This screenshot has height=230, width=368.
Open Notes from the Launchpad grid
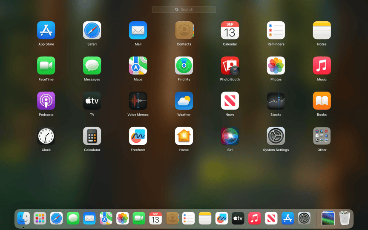322,30
